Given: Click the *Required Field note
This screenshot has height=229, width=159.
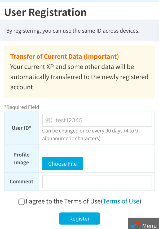Looking at the screenshot, I should (x=22, y=107).
